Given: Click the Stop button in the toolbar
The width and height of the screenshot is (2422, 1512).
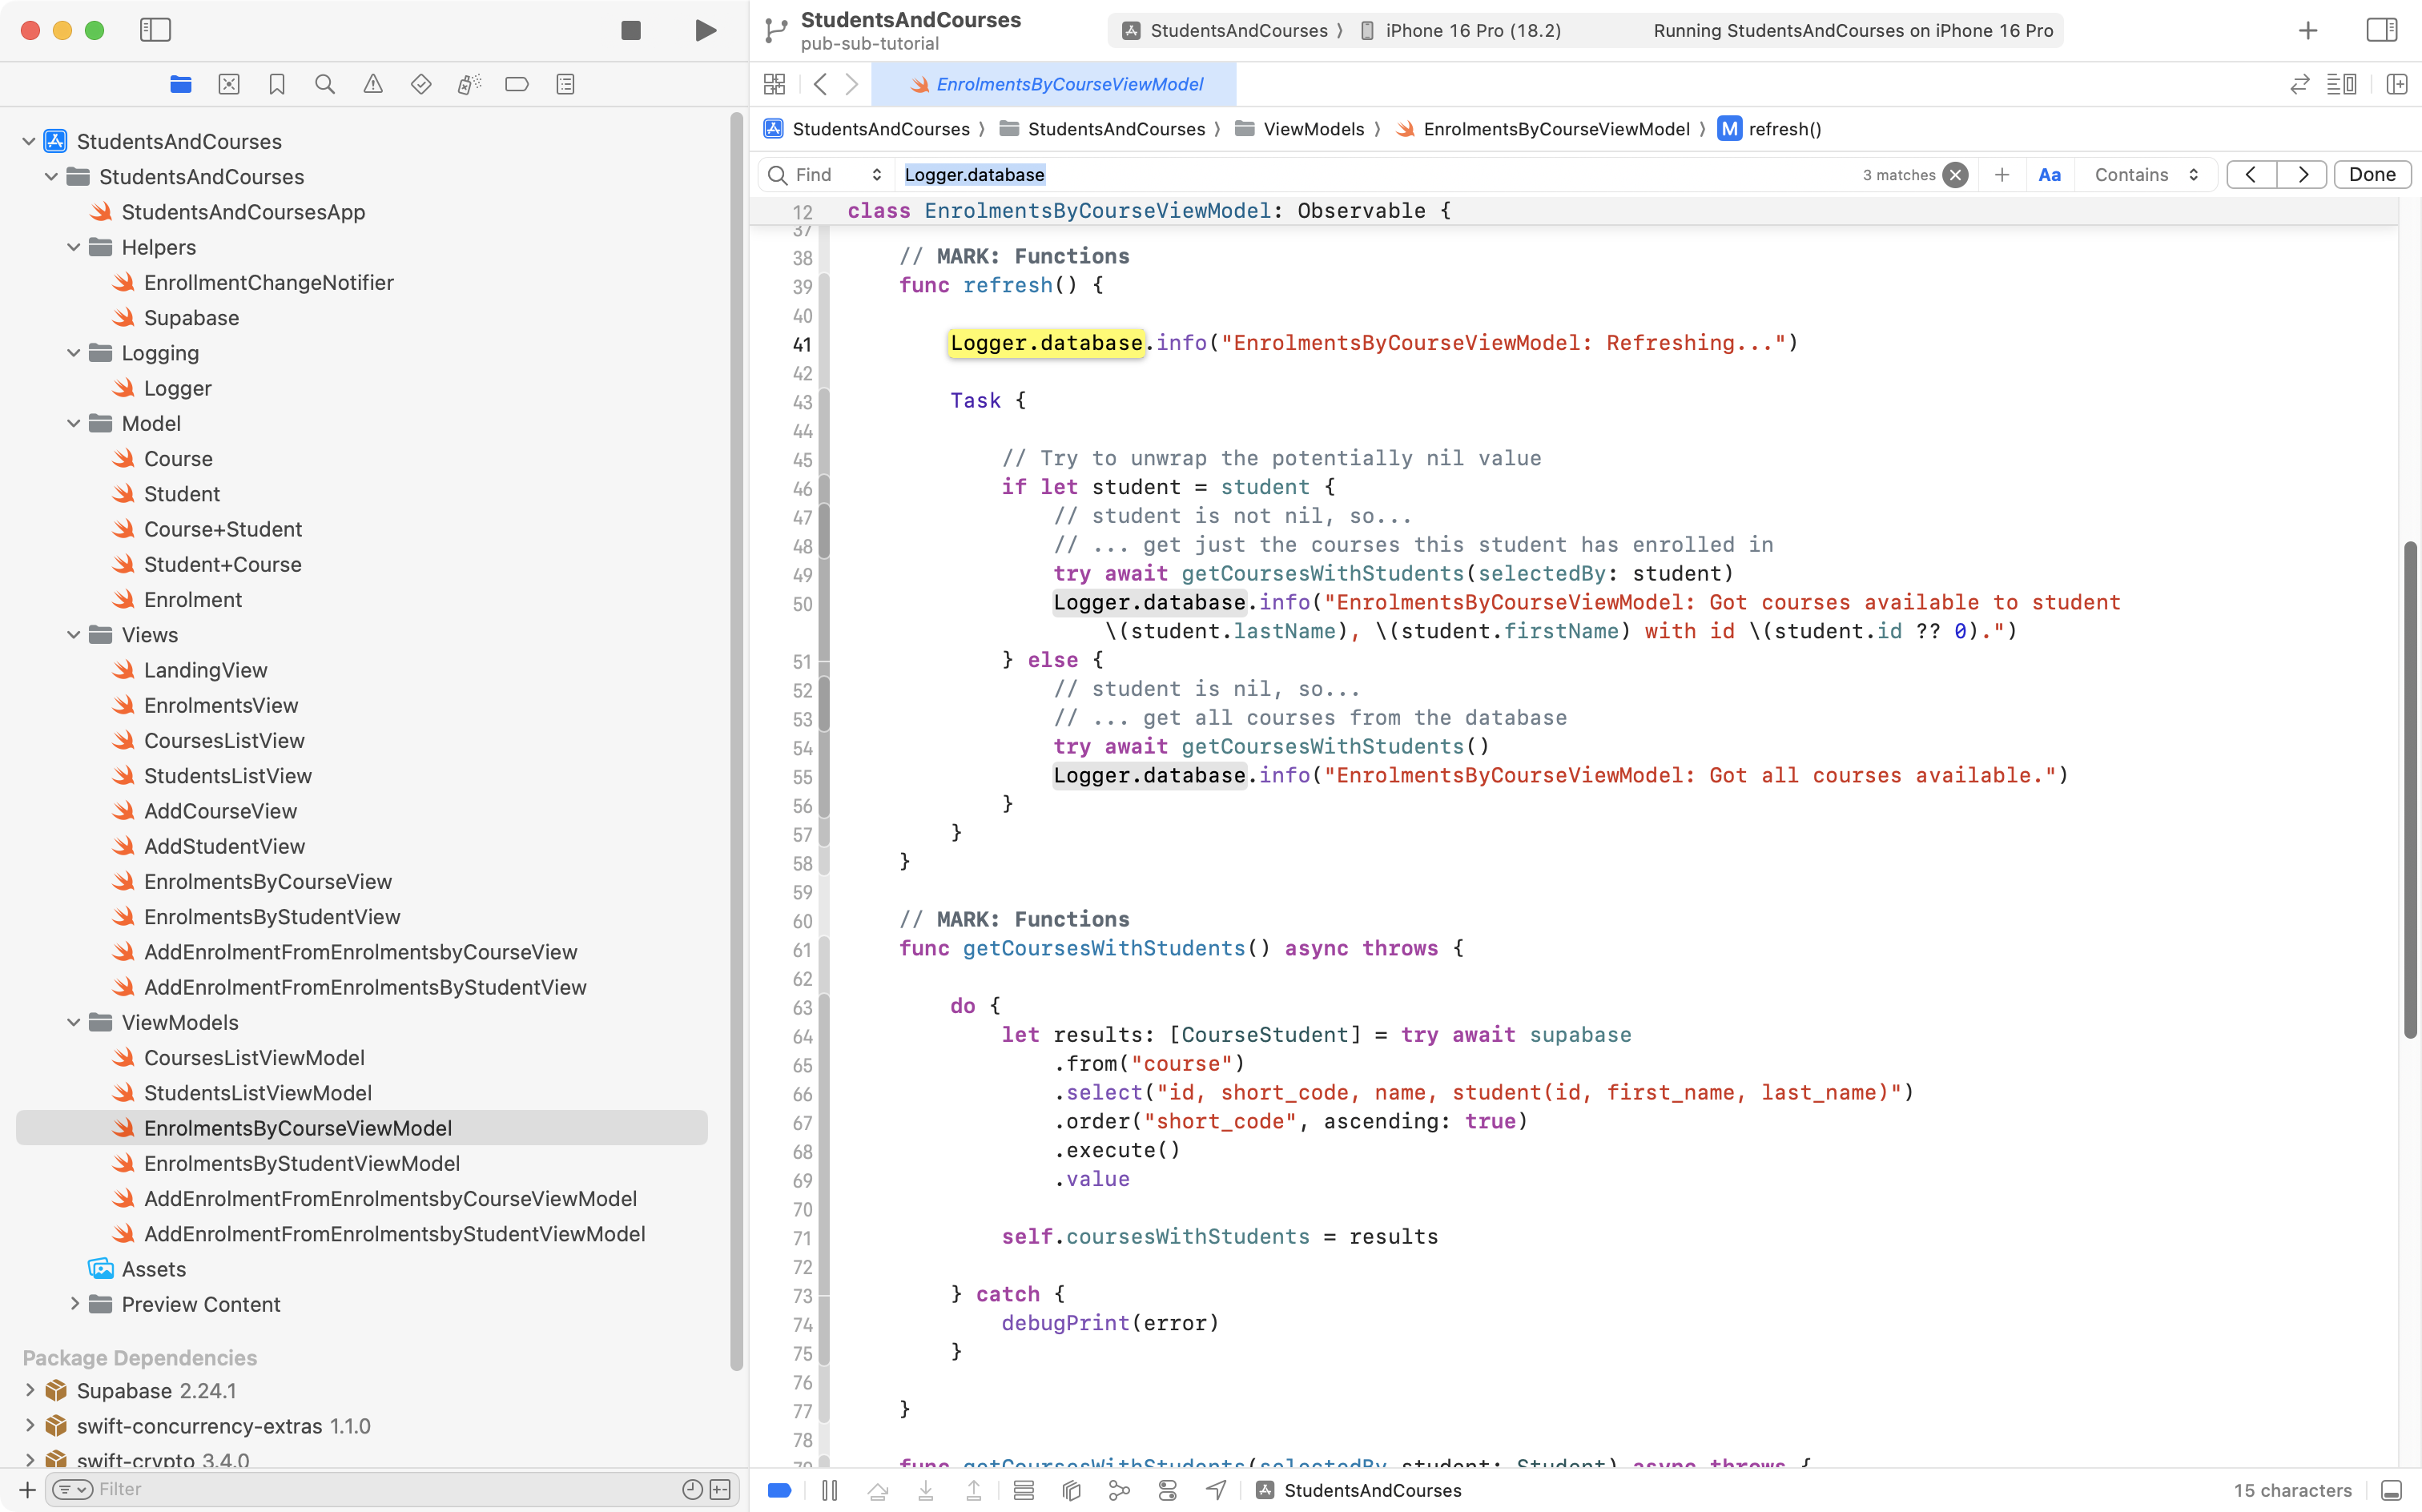Looking at the screenshot, I should (630, 30).
